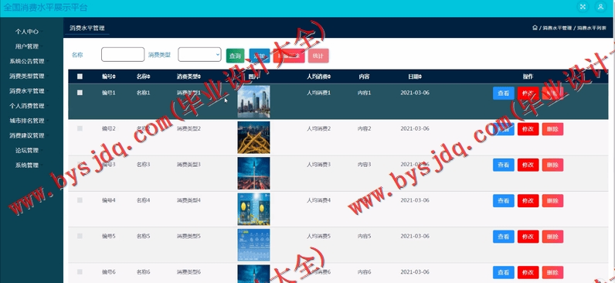Click 修改 for row 编号2
615x283 pixels.
click(x=528, y=129)
